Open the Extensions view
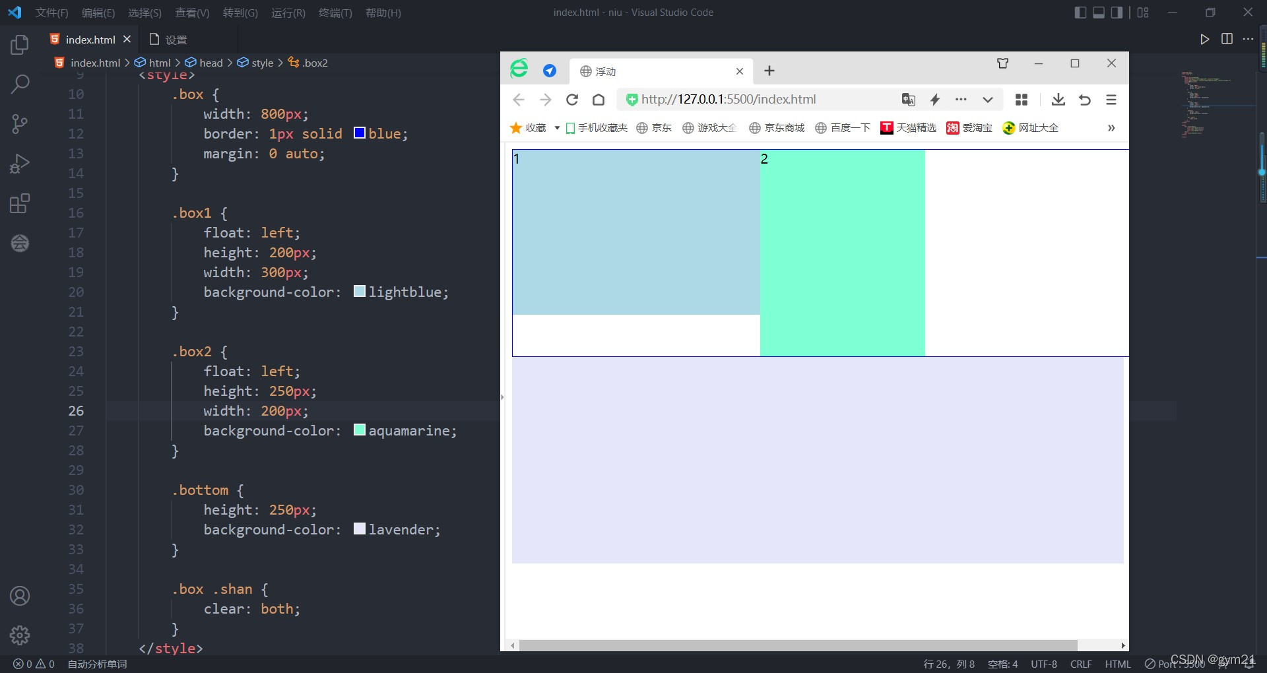 pos(20,203)
